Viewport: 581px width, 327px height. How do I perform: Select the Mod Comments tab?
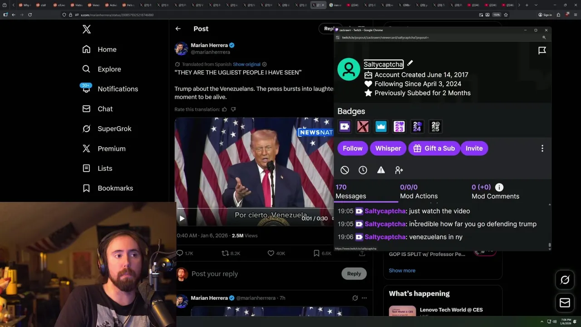[495, 192]
